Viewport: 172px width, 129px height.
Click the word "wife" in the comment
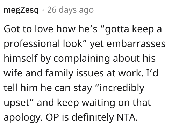coord(13,73)
